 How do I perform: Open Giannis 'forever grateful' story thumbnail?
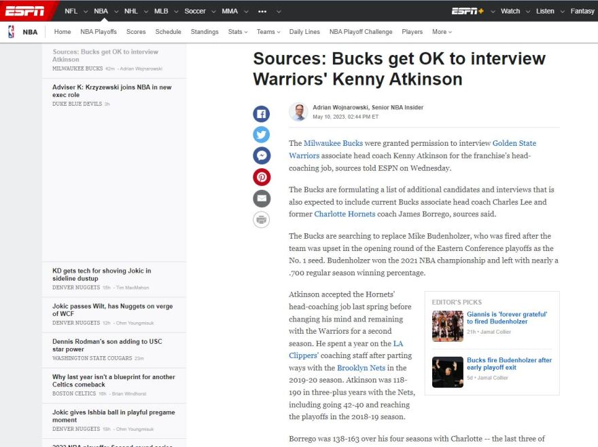click(447, 326)
